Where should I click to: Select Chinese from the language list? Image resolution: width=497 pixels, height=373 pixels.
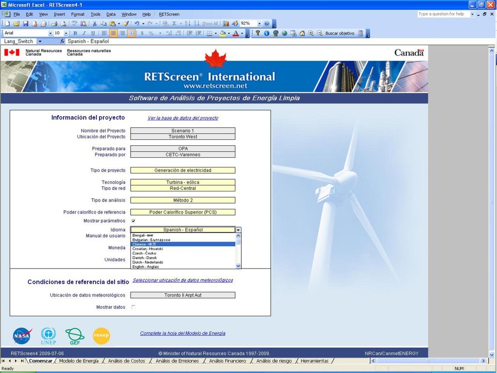[x=183, y=244]
